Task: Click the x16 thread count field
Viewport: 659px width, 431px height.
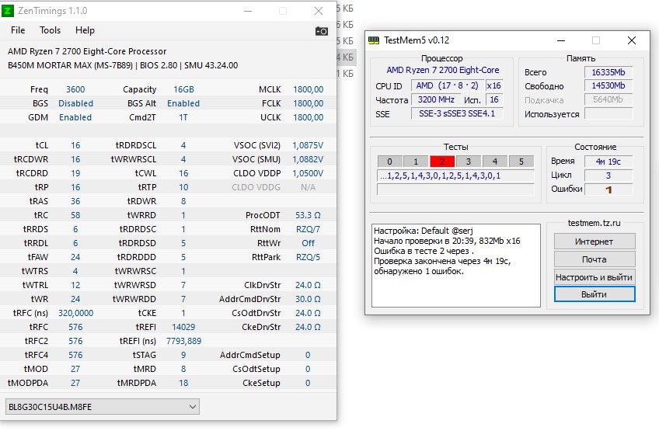Action: click(x=493, y=85)
